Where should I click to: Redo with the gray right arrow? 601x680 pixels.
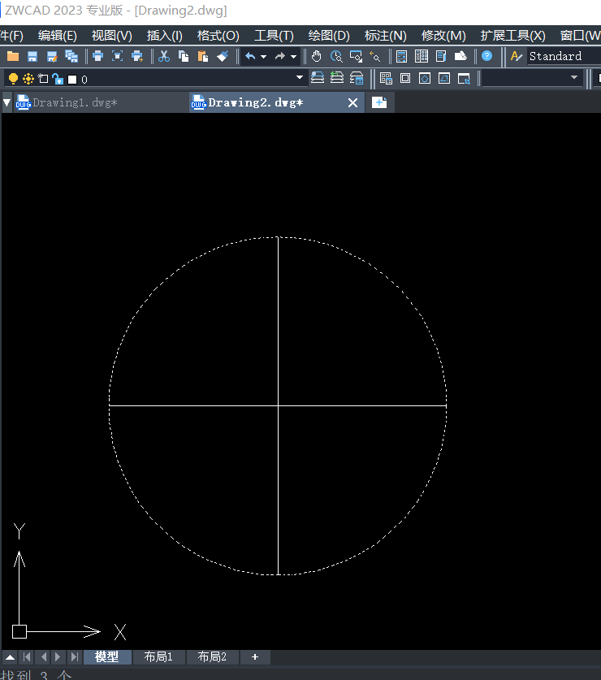(x=280, y=56)
